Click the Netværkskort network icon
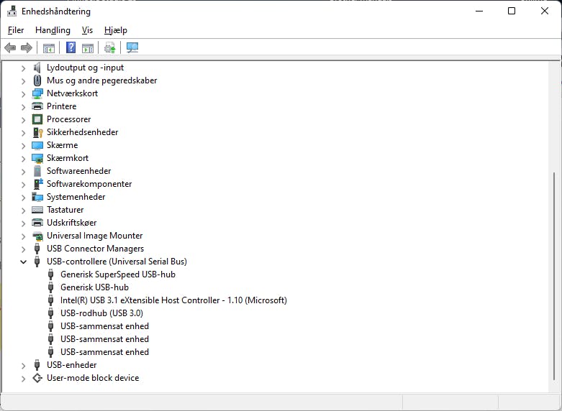This screenshot has width=562, height=411. (37, 93)
